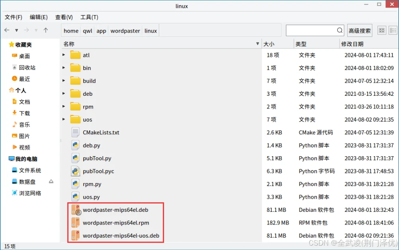The height and width of the screenshot is (250, 399).
Task: Open the 工具(T) menu
Action: coord(89,17)
